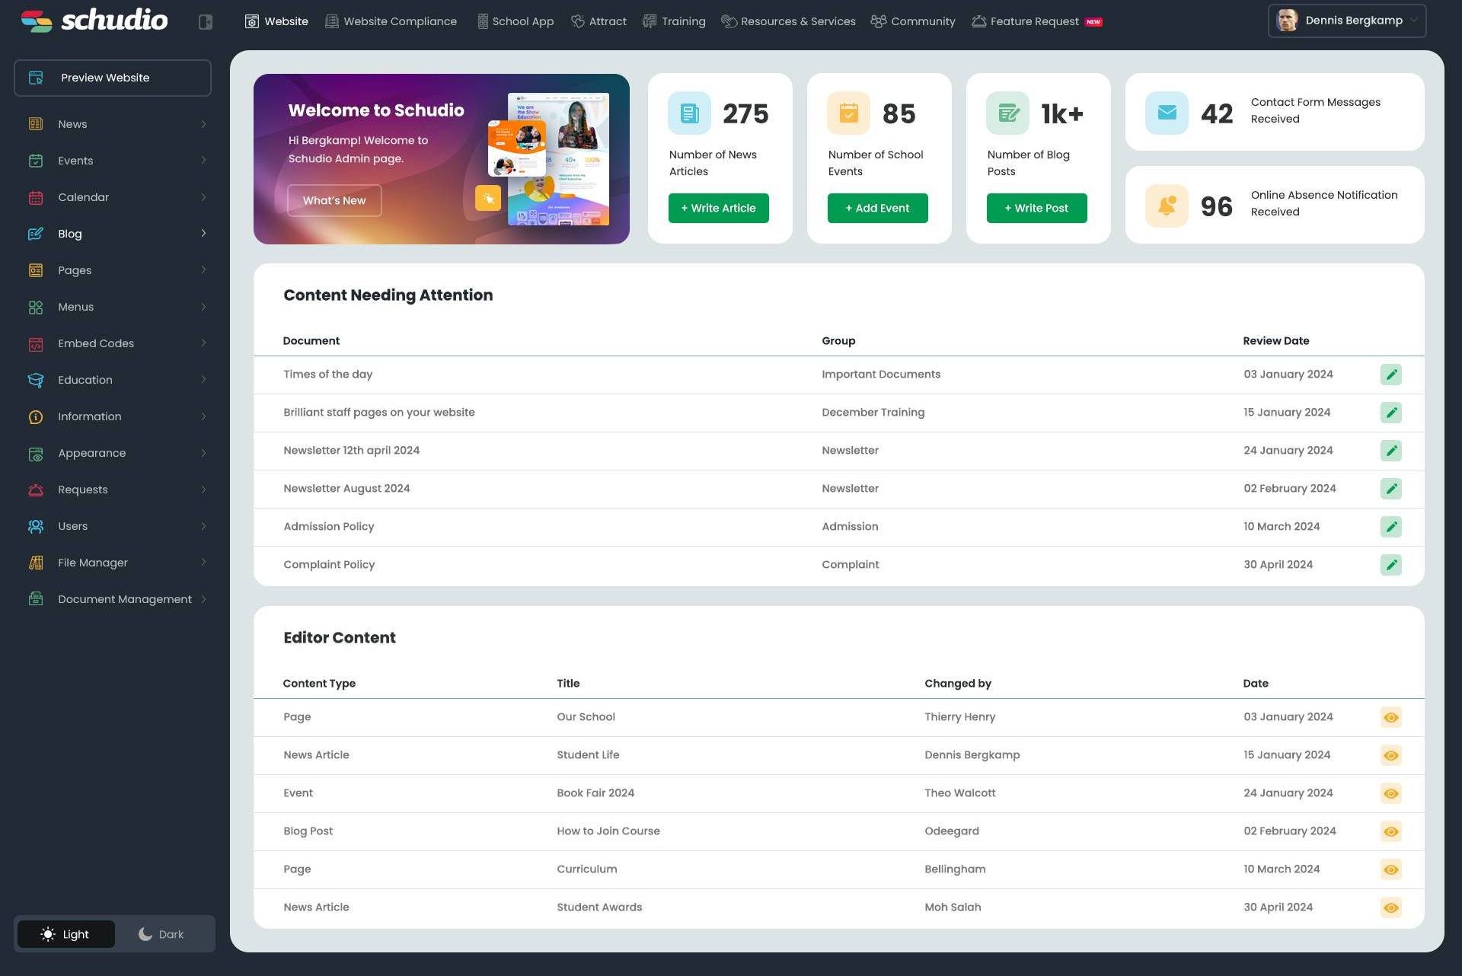Image resolution: width=1462 pixels, height=976 pixels.
Task: Open the Feature Request menu item
Action: point(1036,21)
